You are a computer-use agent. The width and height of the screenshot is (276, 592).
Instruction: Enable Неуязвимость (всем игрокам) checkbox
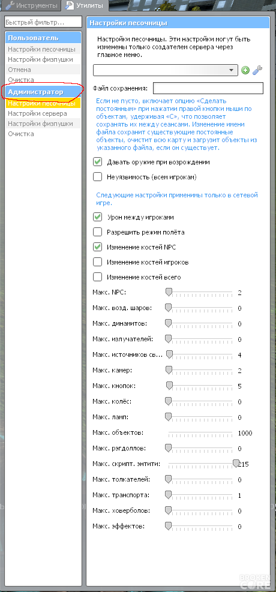tap(97, 177)
